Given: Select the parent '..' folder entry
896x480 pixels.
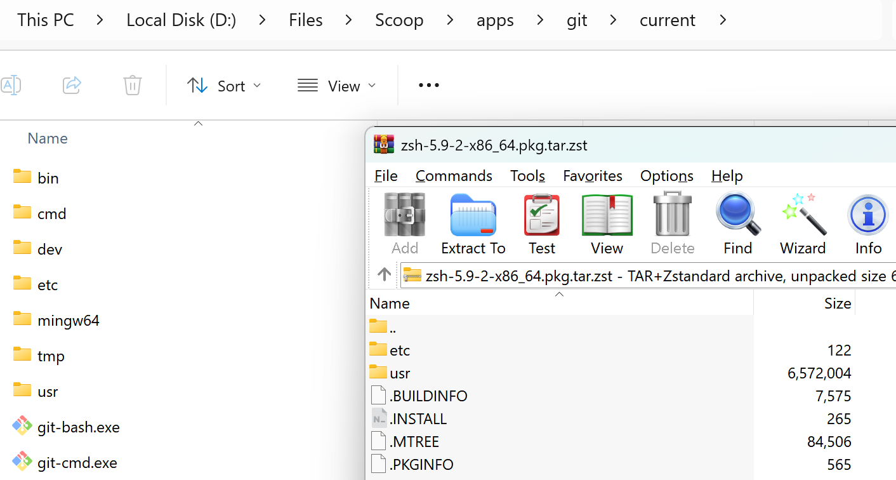Looking at the screenshot, I should click(383, 327).
